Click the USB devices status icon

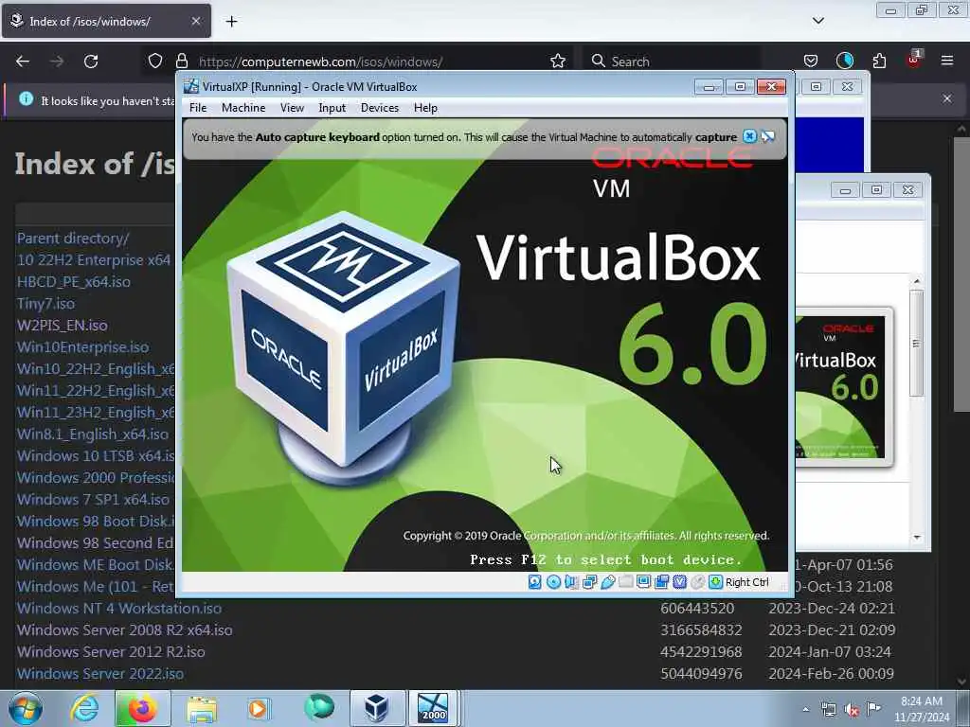coord(607,582)
